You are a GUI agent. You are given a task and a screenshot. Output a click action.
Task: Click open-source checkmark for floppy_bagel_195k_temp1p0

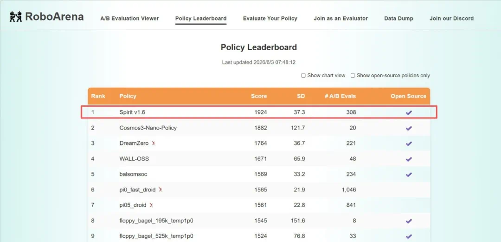click(409, 221)
